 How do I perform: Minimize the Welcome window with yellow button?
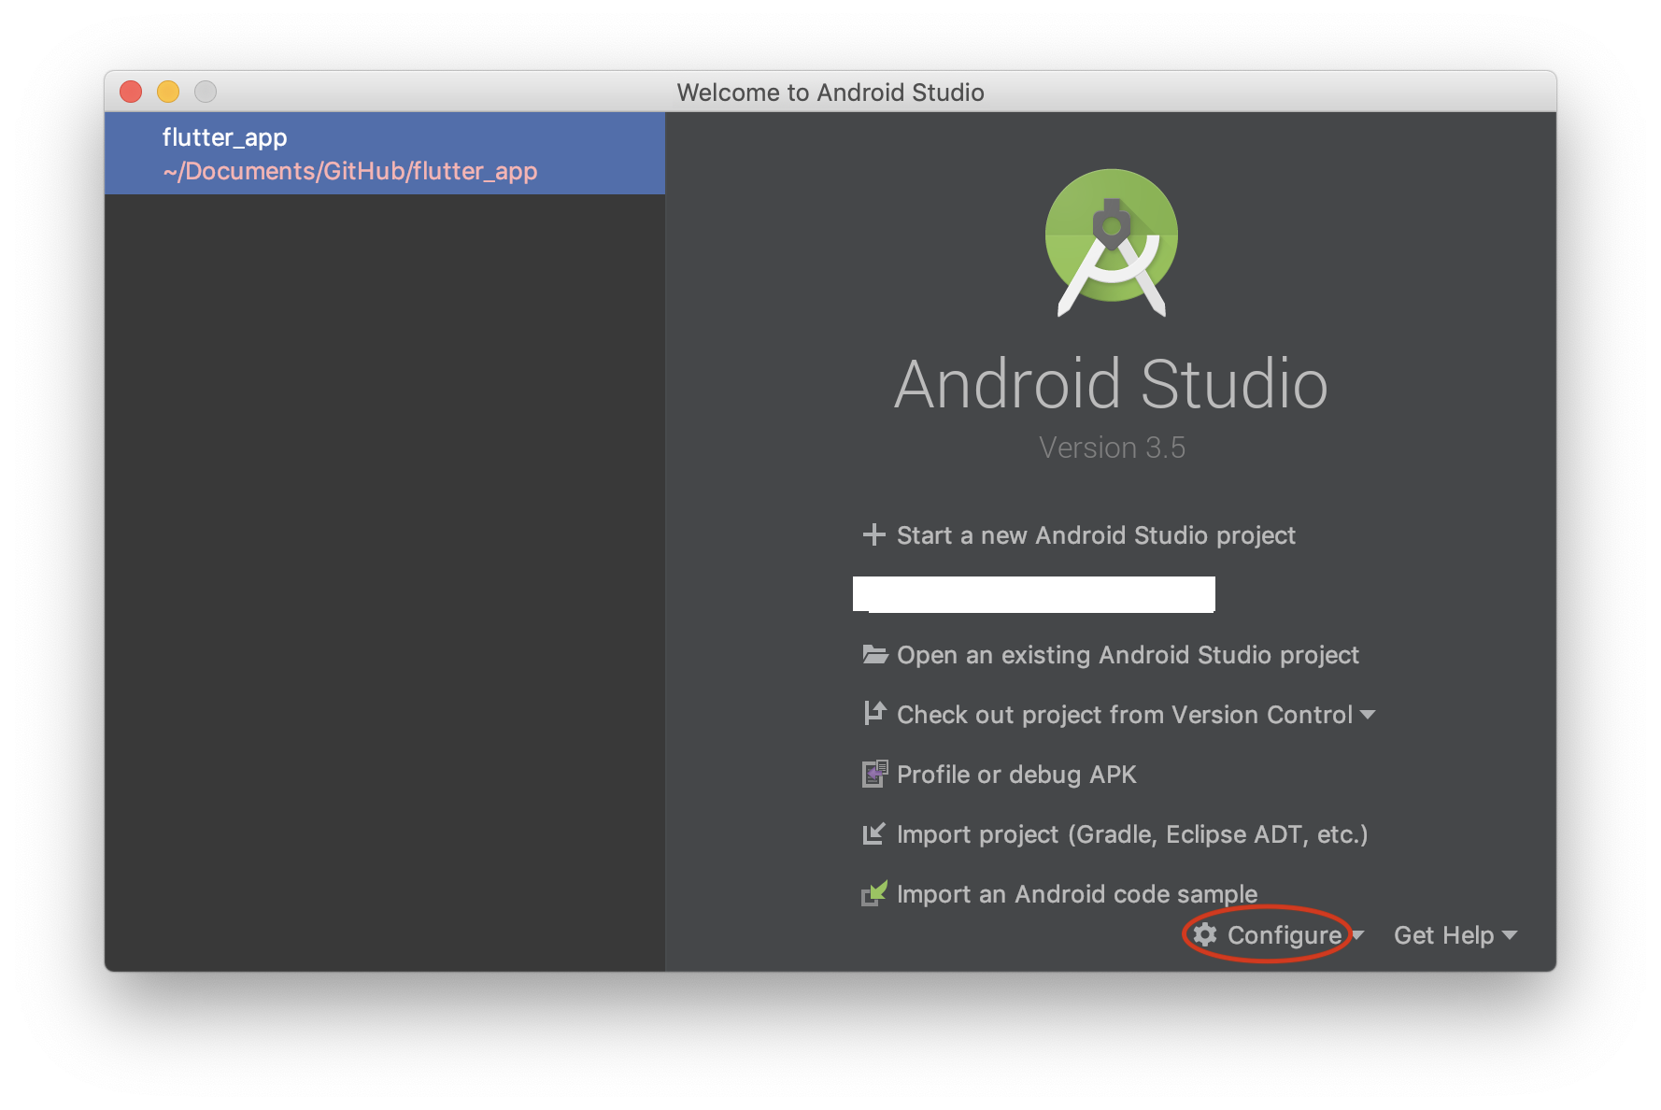168,91
